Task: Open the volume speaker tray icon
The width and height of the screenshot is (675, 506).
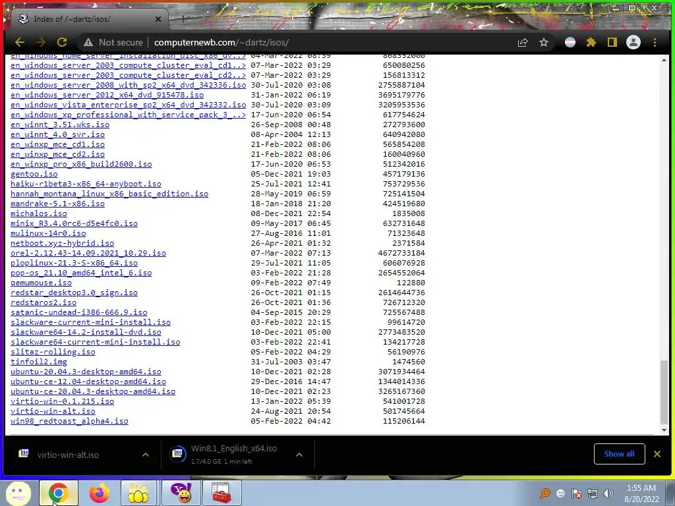Action: pos(608,493)
